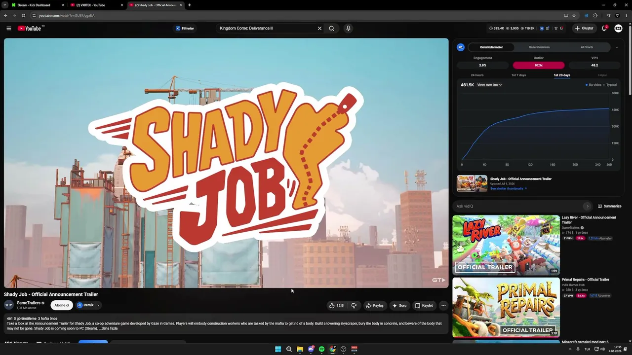The width and height of the screenshot is (632, 355).
Task: Click the Kaydet save button
Action: 424,306
